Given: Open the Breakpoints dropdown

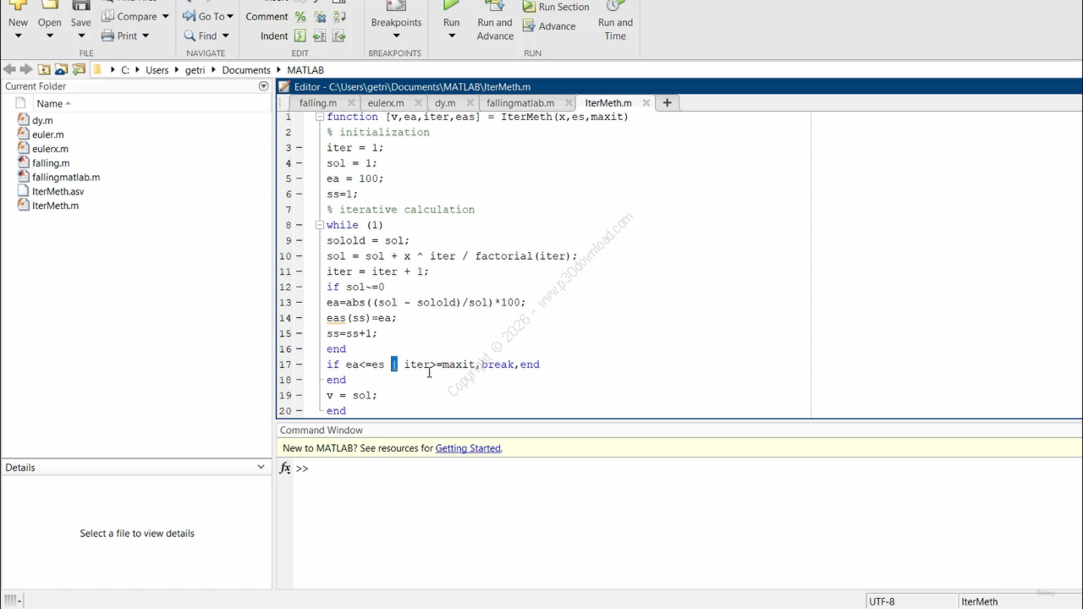Looking at the screenshot, I should [x=396, y=36].
